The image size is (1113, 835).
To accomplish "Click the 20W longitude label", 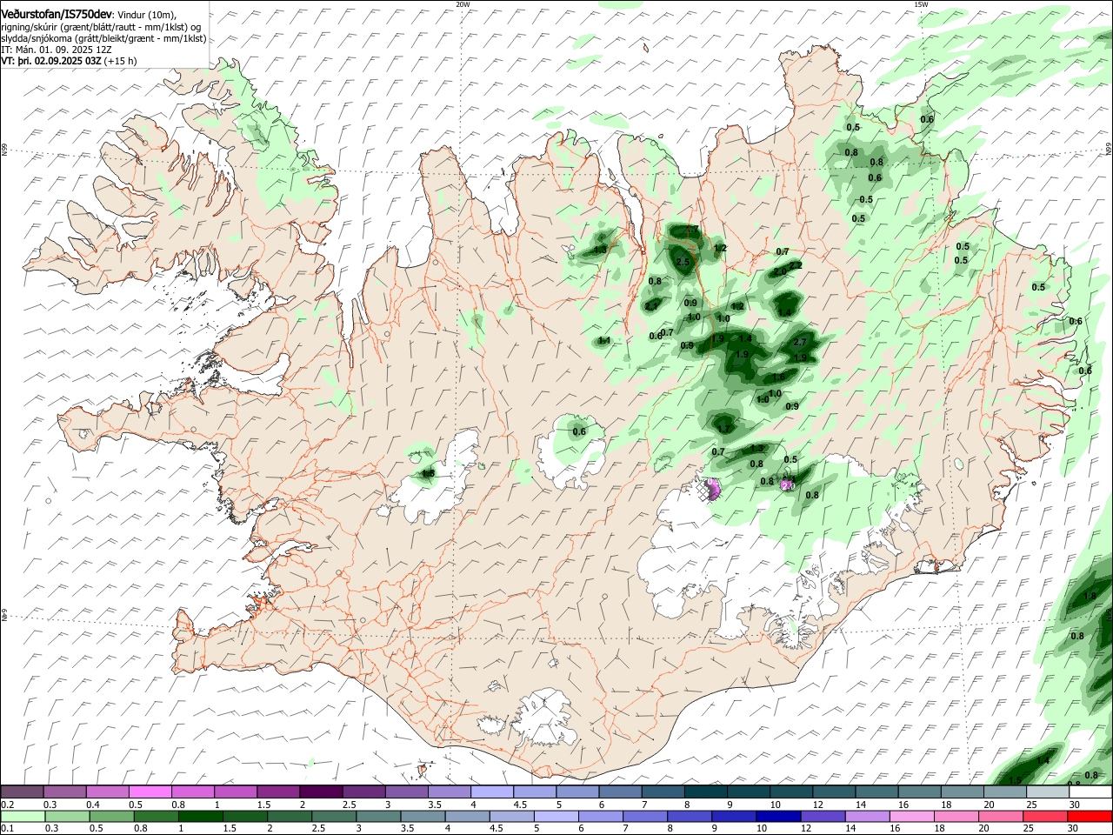I will (463, 4).
